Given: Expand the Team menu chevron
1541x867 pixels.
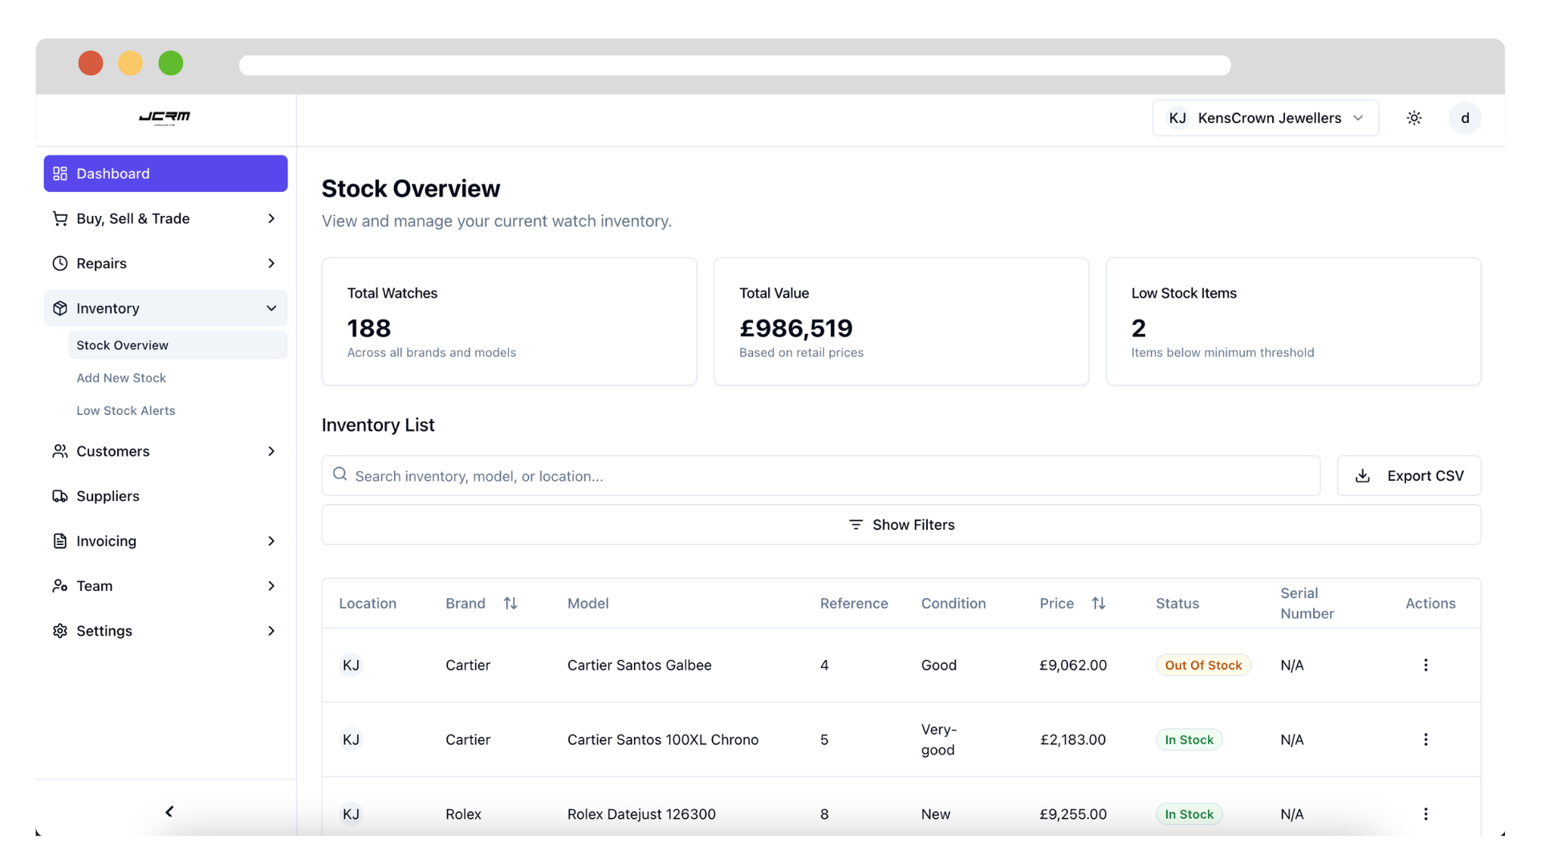Looking at the screenshot, I should point(271,586).
